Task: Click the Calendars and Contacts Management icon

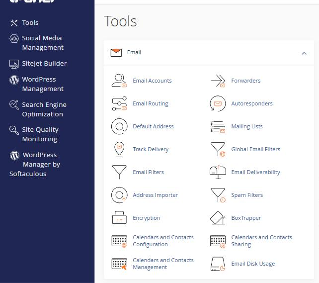Action: pos(119,264)
